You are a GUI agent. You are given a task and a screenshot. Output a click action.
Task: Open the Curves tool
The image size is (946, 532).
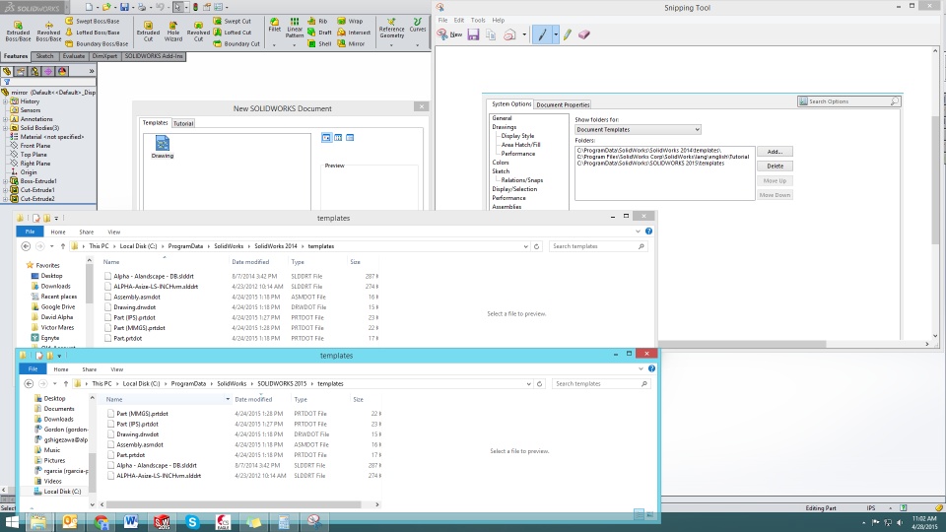pos(418,25)
